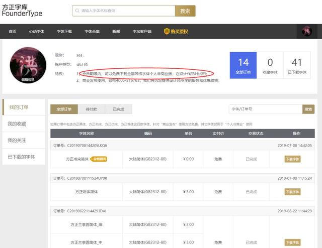The height and width of the screenshot is (248, 322).
Task: Click 免费 paid price of 方正细体简体 order
Action: (218, 192)
